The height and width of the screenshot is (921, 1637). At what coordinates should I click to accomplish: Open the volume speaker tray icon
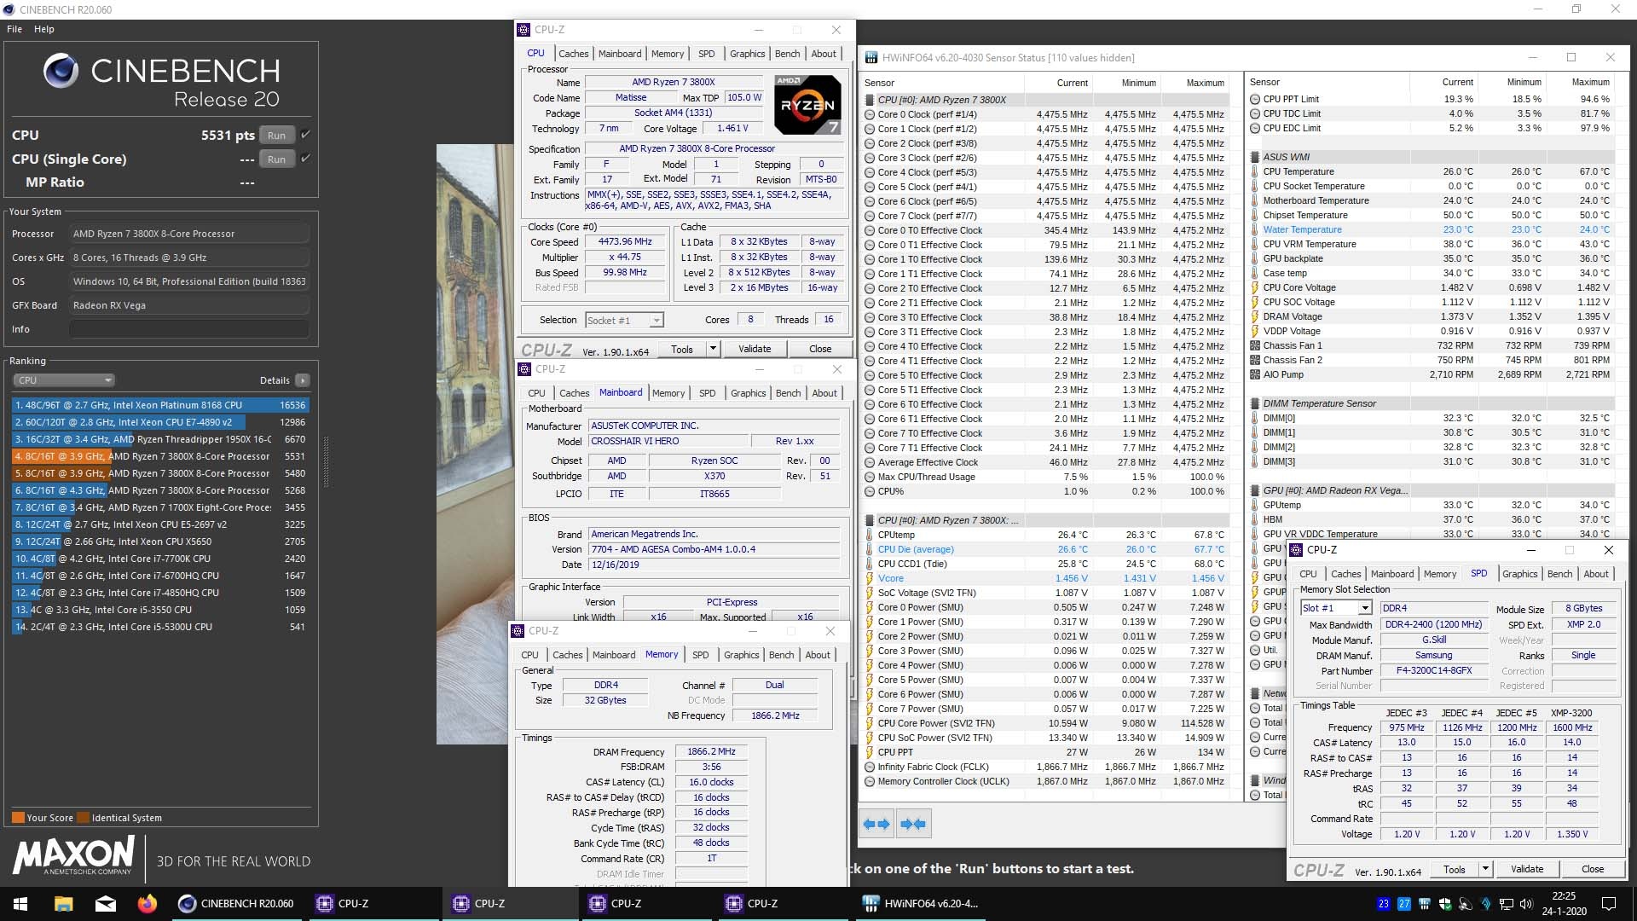click(x=1526, y=904)
